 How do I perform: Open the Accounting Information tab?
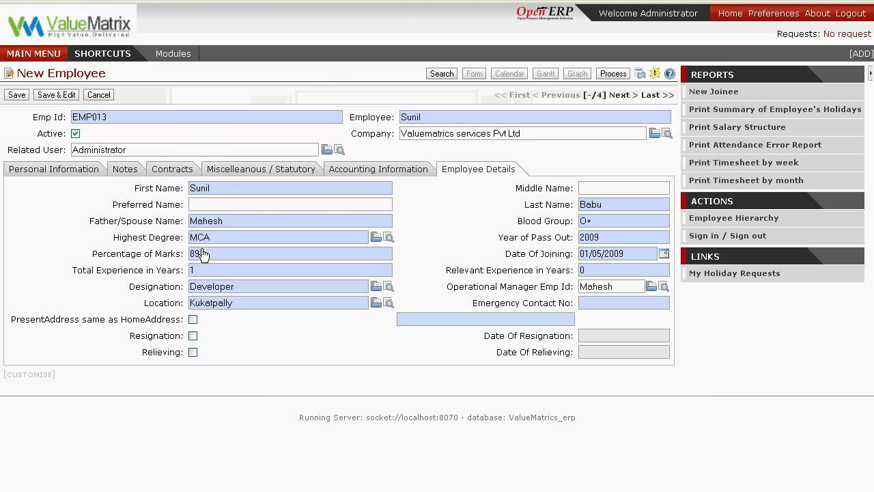coord(378,169)
